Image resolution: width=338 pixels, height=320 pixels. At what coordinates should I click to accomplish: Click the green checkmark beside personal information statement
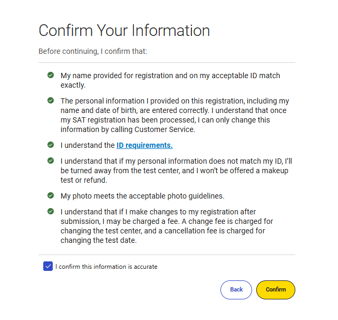[50, 100]
